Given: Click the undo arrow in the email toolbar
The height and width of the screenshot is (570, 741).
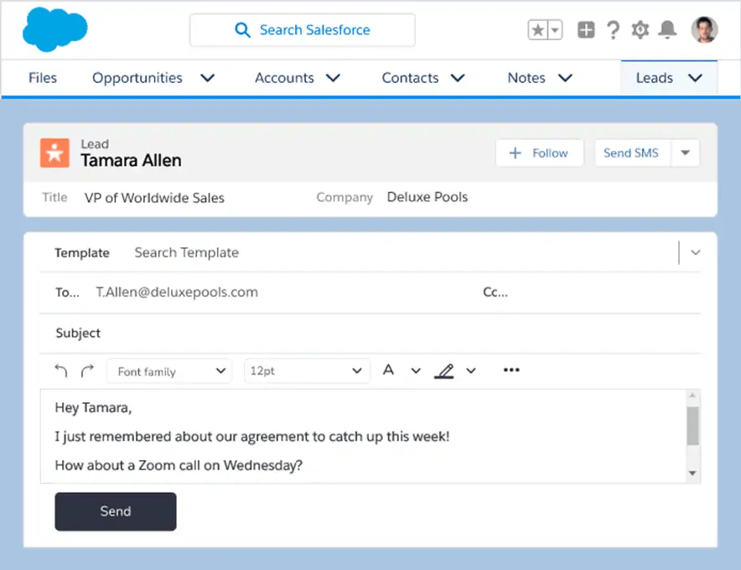Looking at the screenshot, I should 60,370.
